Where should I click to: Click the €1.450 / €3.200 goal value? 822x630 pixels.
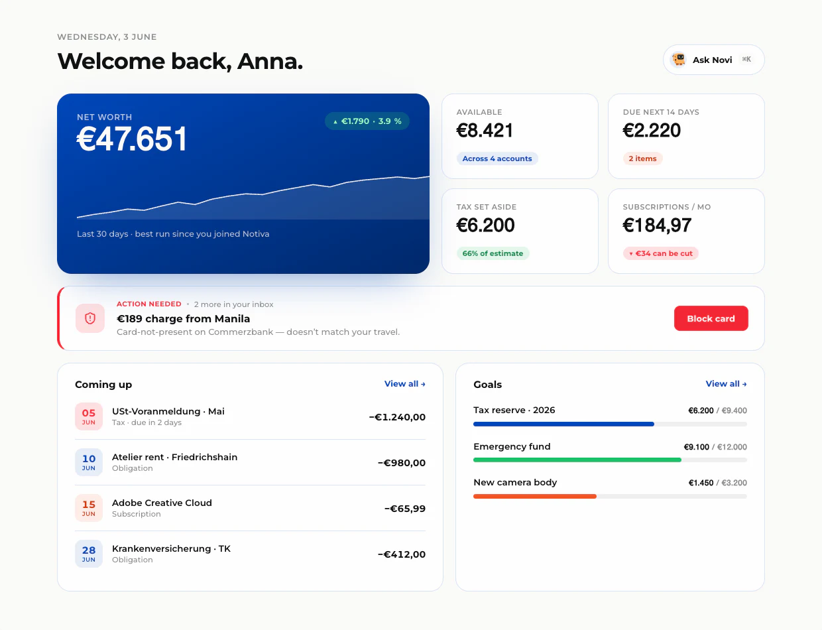(x=717, y=483)
